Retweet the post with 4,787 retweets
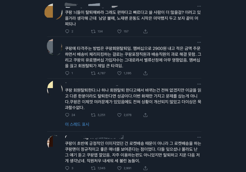The image size is (246, 172). click(93, 73)
